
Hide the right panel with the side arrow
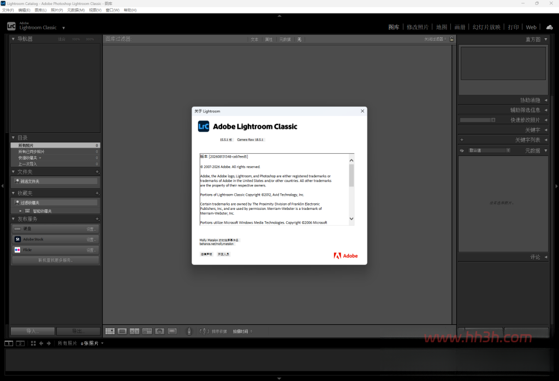pyautogui.click(x=556, y=186)
